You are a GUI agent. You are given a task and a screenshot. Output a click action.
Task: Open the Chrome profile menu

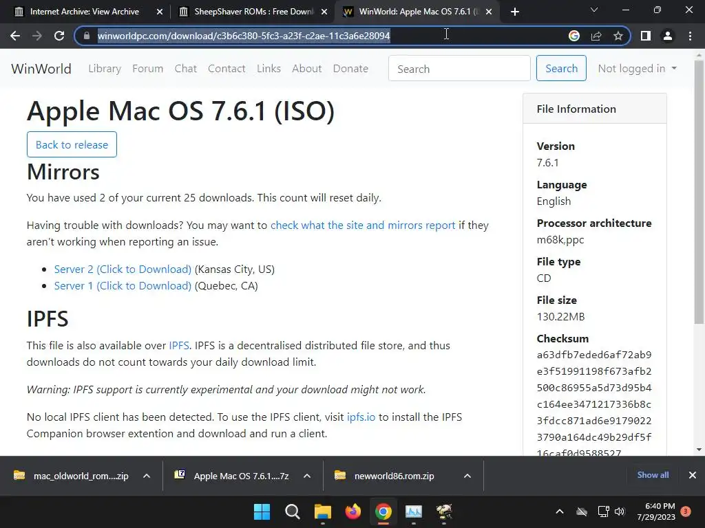(668, 36)
